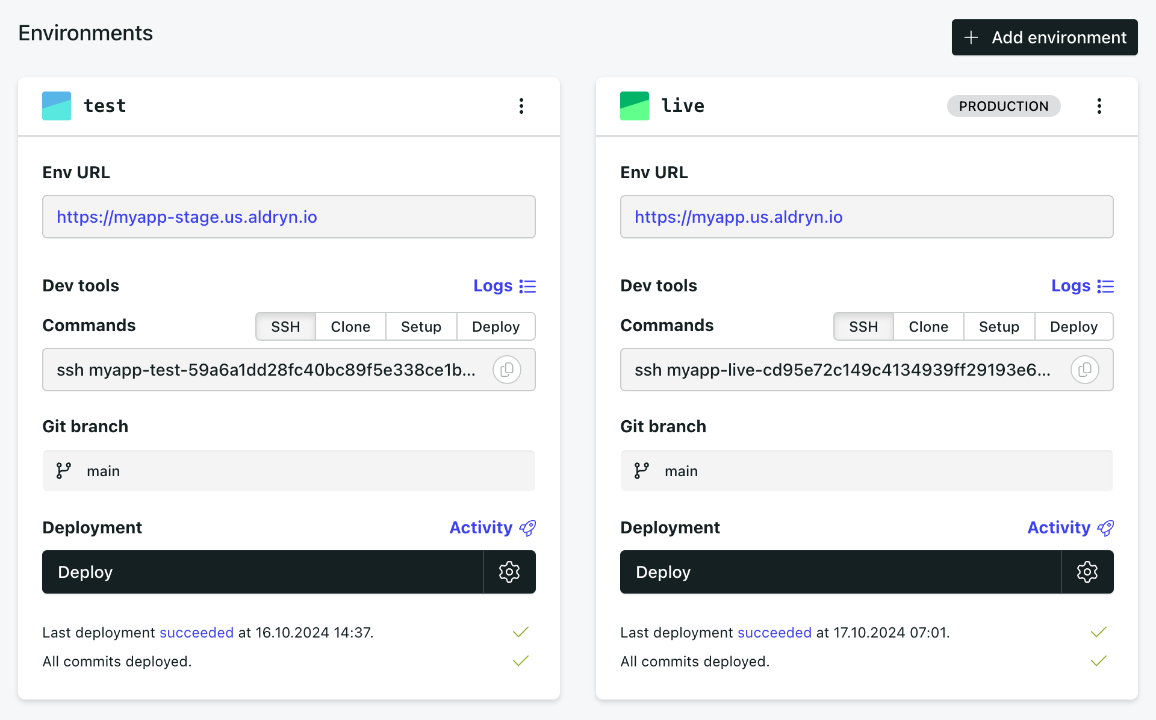Image resolution: width=1156 pixels, height=720 pixels.
Task: Open Logs for the test environment
Action: [505, 286]
